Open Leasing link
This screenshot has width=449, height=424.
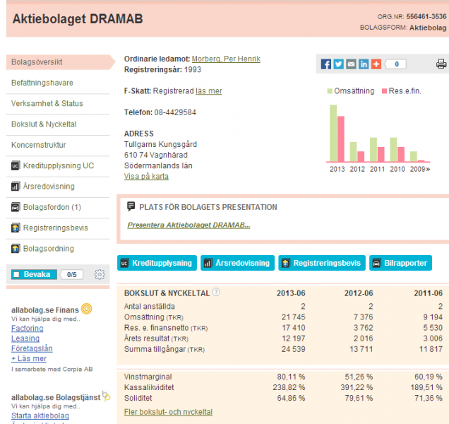(25, 338)
